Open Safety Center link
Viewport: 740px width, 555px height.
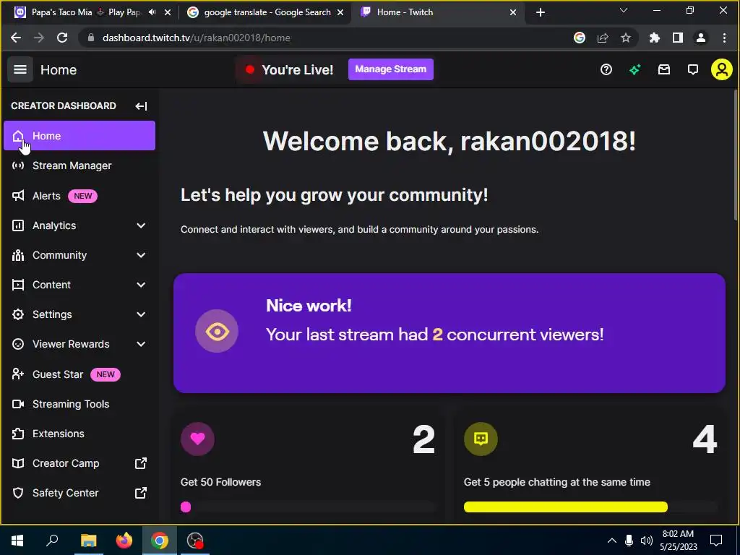pyautogui.click(x=79, y=493)
